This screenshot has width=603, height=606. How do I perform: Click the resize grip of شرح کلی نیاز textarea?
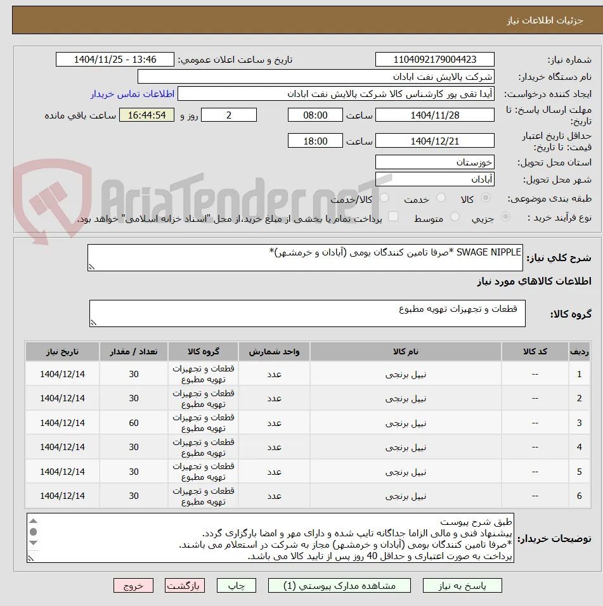(x=91, y=267)
